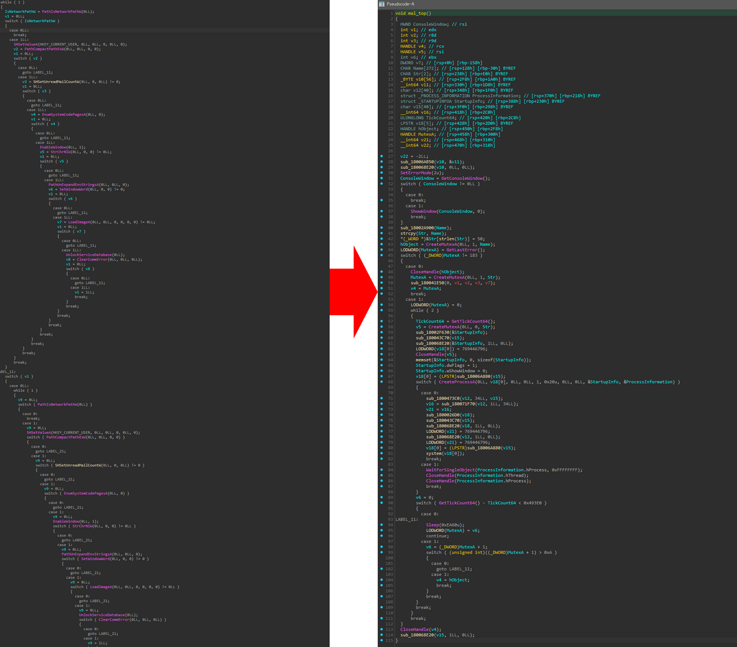Toggle breakpoint dot beside strcpy line 41
737x647 pixels.
[x=381, y=233]
